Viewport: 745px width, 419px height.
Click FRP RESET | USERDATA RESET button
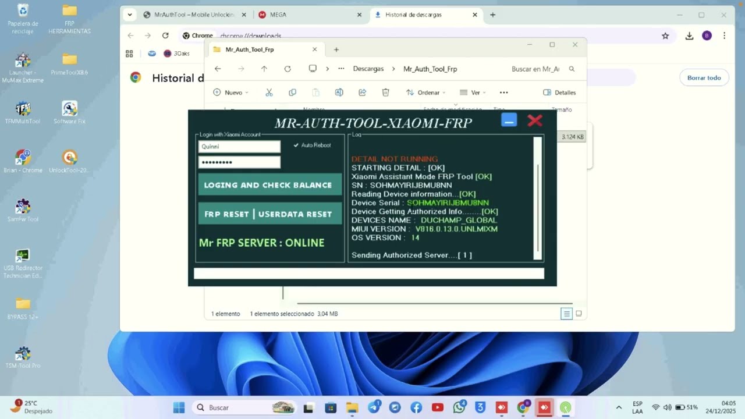click(x=269, y=214)
